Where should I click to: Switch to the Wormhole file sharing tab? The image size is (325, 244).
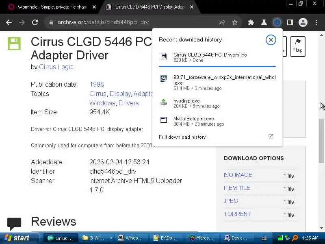click(x=52, y=7)
